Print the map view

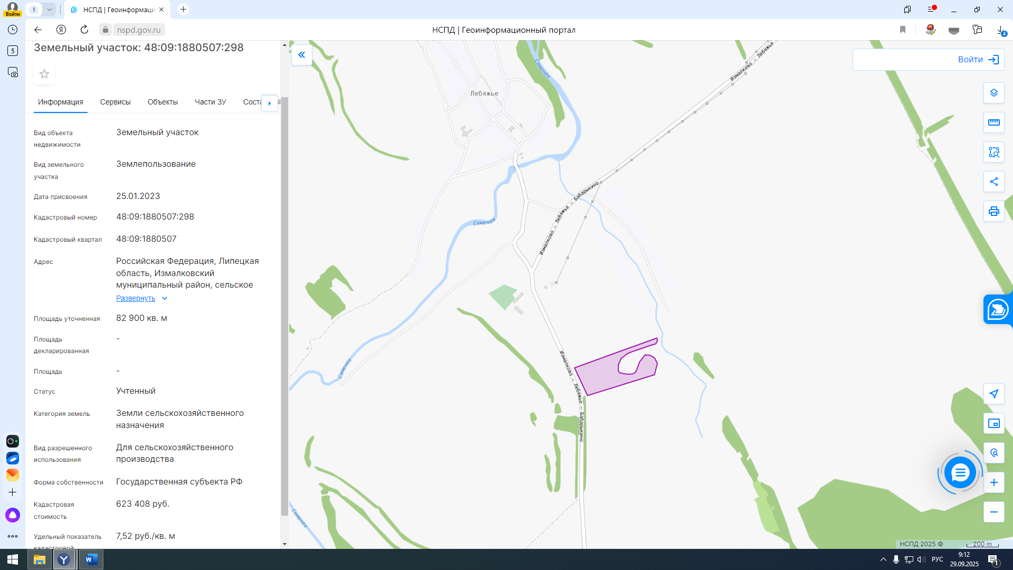tap(993, 211)
